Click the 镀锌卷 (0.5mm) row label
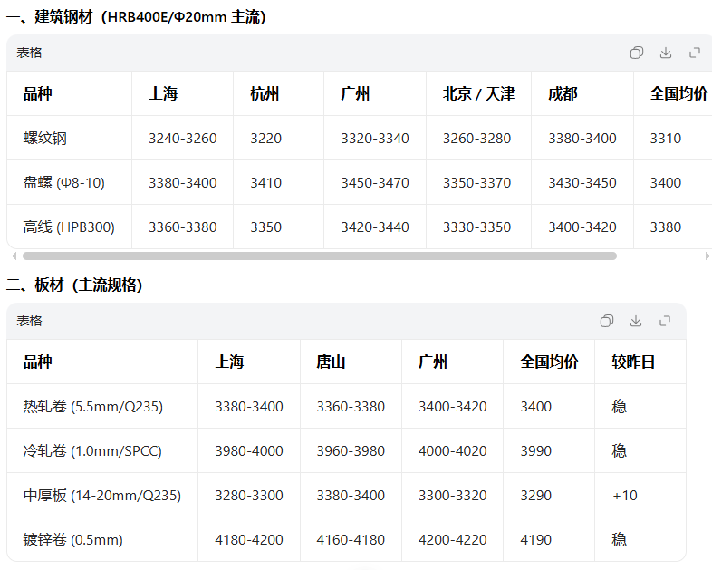This screenshot has width=712, height=570. coord(72,539)
